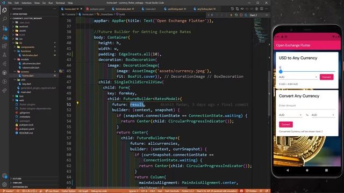344x193 pixels.
Task: Click Live Share in status bar
Action: click(52, 191)
